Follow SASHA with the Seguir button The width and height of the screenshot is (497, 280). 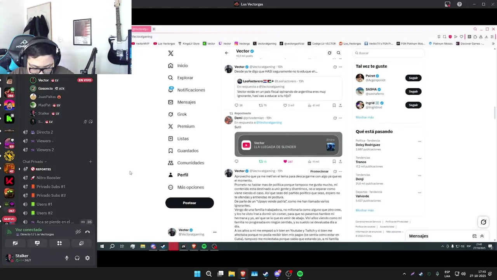413,91
